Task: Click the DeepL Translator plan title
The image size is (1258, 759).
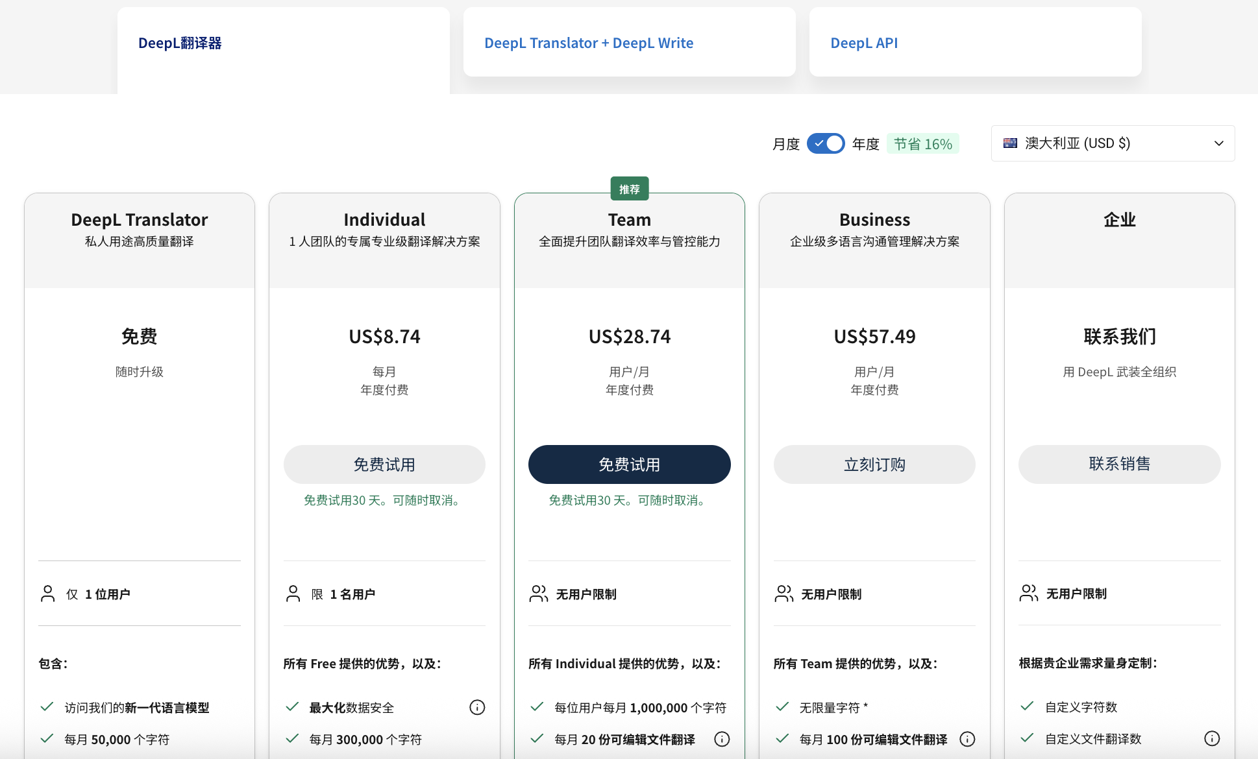Action: tap(140, 220)
